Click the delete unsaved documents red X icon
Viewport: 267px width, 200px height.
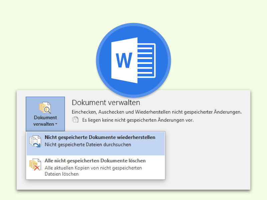coord(35,165)
